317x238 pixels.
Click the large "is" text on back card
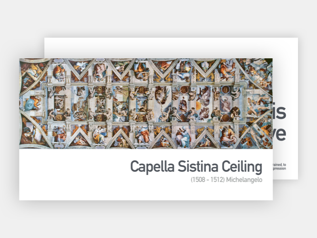tap(280, 113)
